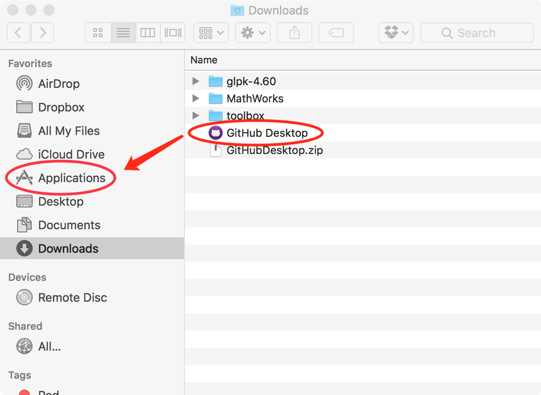The height and width of the screenshot is (395, 541).
Task: Select the GitHub Desktop app icon
Action: 216,133
